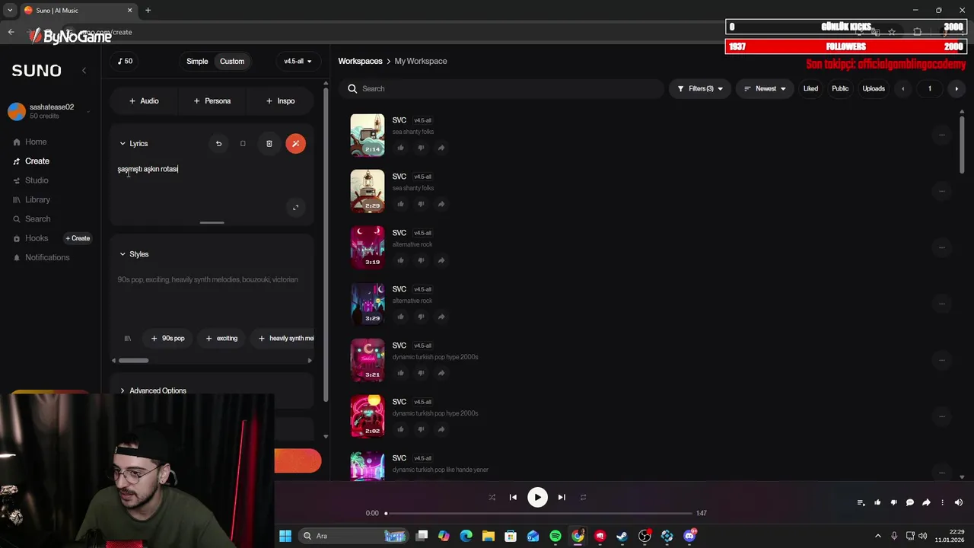
Task: Collapse the Lyrics section
Action: click(133, 144)
